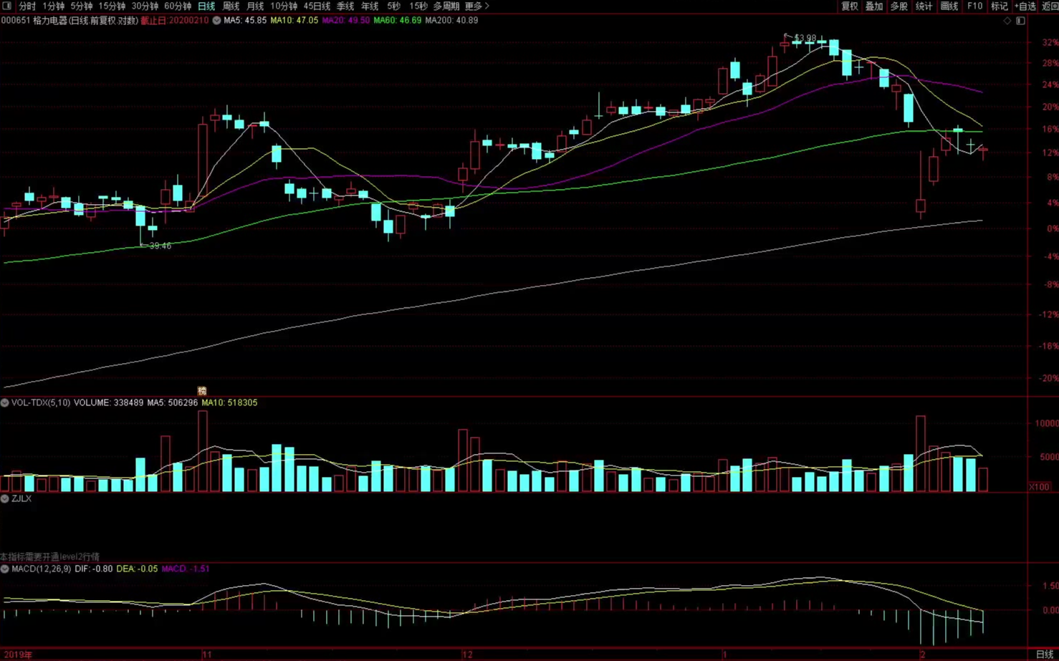Screen dimensions: 1059x661
Task: Switch to 分时 intraday view
Action: pos(27,6)
